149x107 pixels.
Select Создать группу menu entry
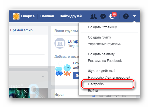(x=100, y=37)
